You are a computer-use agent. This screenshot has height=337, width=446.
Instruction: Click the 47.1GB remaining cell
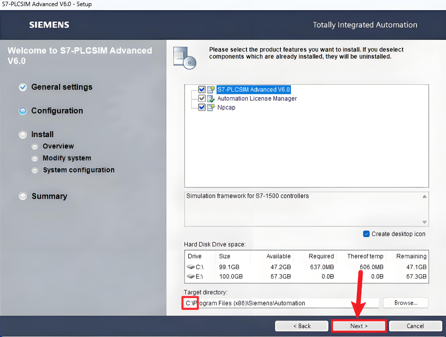[416, 267]
